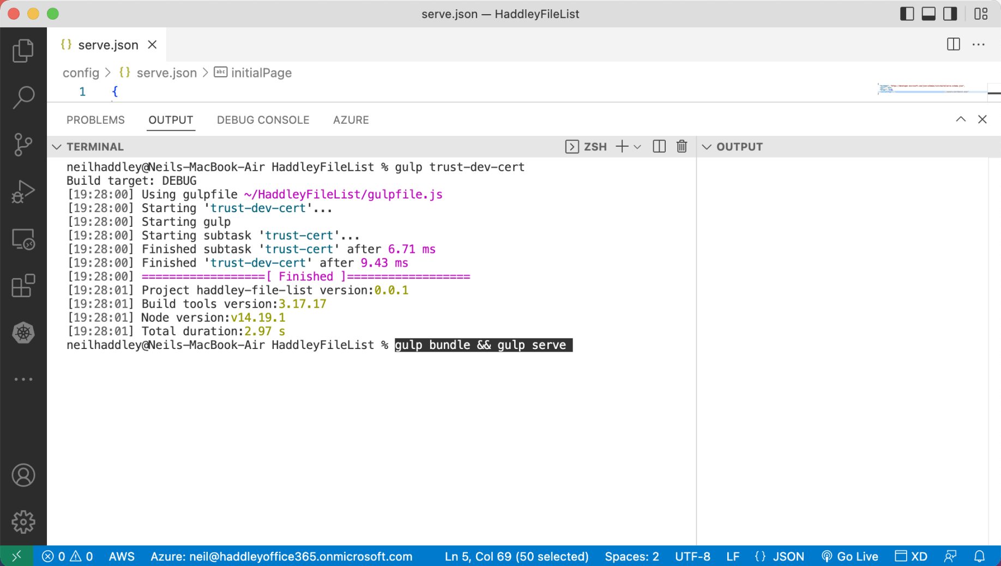Open the Search view icon
The image size is (1001, 566).
point(23,98)
